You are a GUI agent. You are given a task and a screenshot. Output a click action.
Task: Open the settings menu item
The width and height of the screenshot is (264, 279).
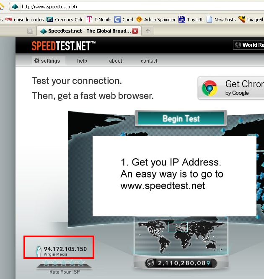click(x=49, y=61)
